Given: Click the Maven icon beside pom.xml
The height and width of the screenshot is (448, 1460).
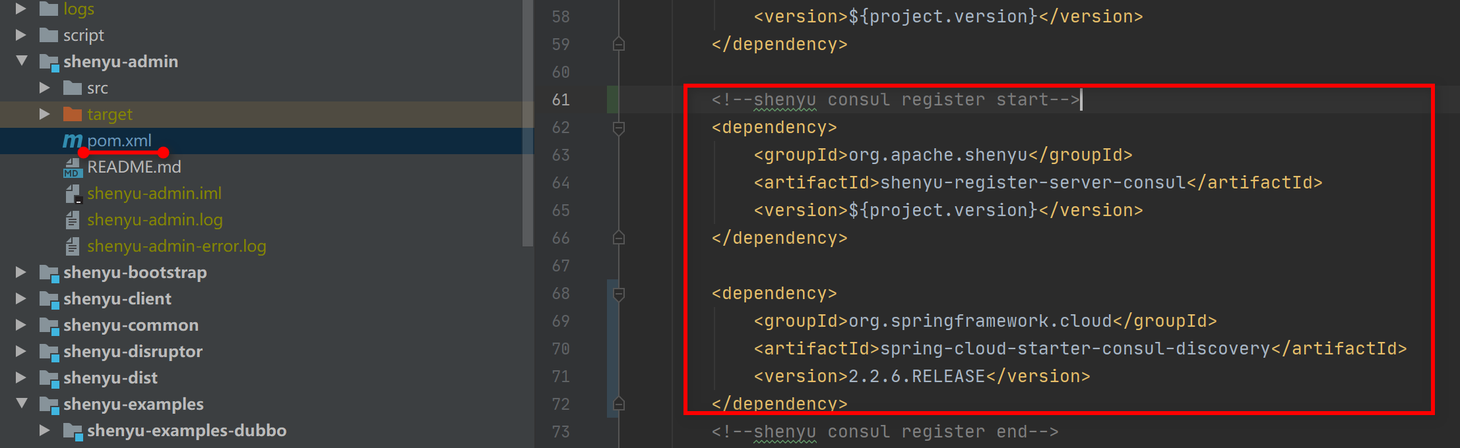Looking at the screenshot, I should [x=72, y=141].
